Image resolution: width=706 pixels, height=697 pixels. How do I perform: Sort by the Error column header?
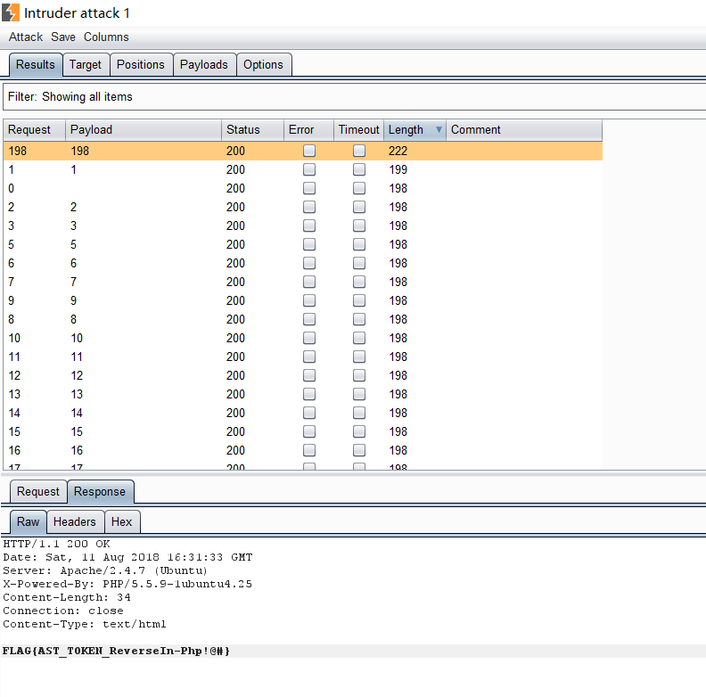pos(308,129)
